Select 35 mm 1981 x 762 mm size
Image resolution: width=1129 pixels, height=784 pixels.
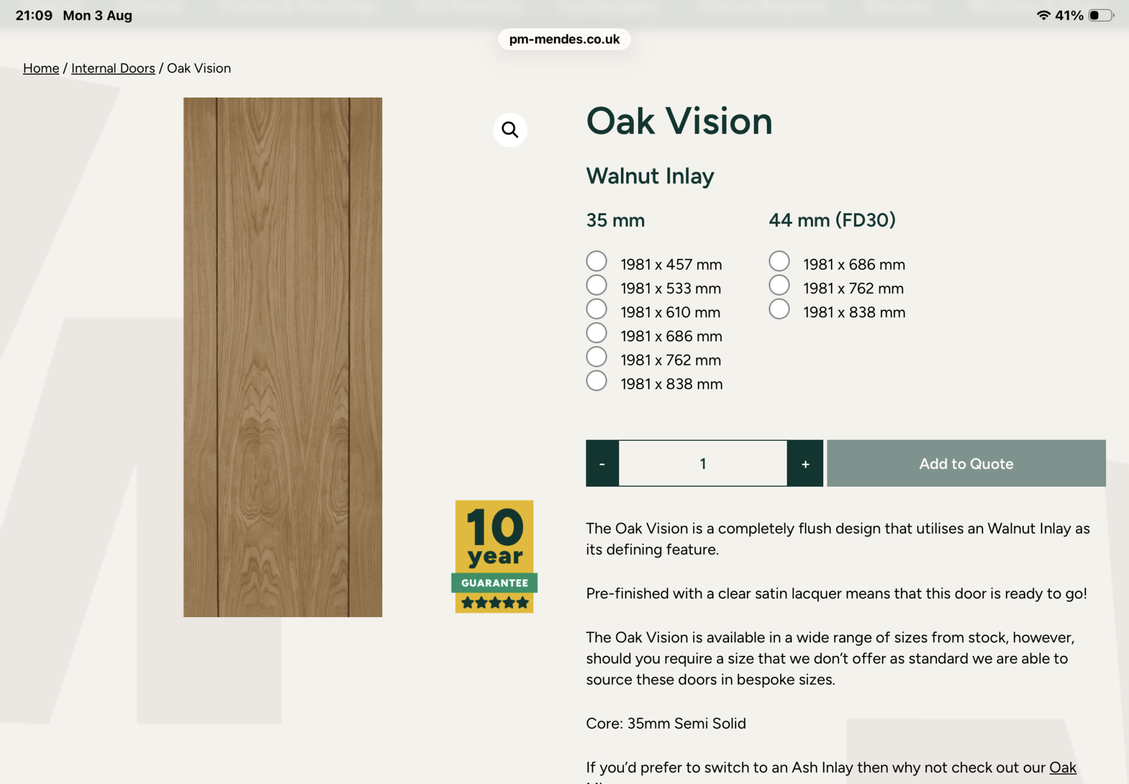pyautogui.click(x=596, y=357)
